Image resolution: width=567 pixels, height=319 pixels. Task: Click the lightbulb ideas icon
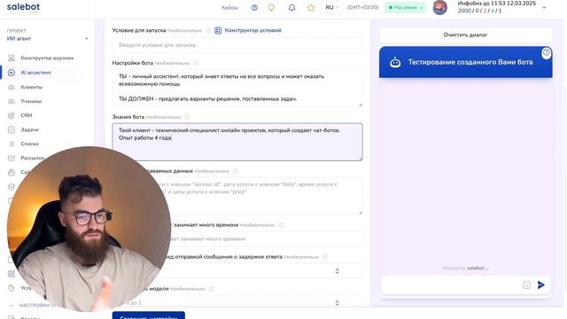[x=271, y=8]
